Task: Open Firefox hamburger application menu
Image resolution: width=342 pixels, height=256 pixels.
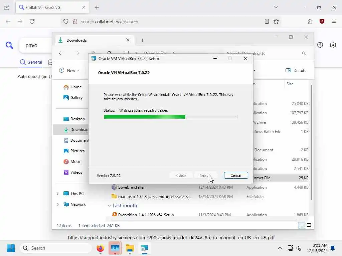Action: [334, 21]
